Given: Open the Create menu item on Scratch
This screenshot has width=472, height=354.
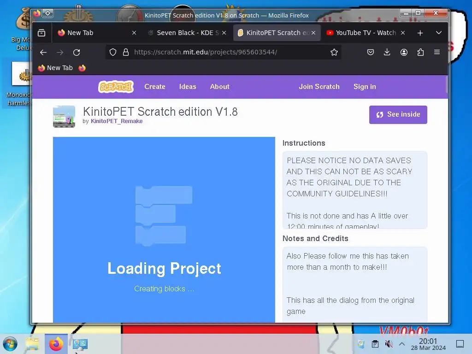Looking at the screenshot, I should (155, 87).
